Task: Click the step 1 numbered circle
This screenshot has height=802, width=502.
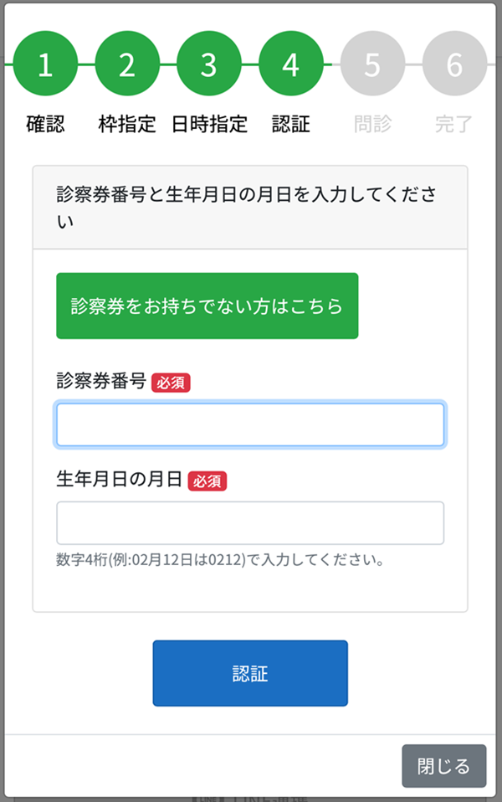Action: pos(45,64)
